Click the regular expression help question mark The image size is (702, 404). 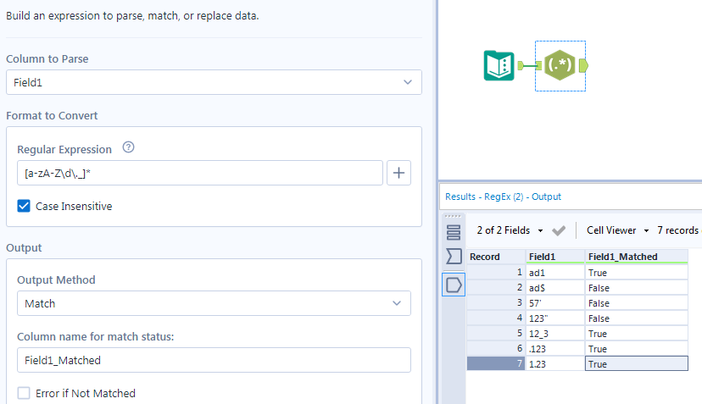[x=128, y=147]
